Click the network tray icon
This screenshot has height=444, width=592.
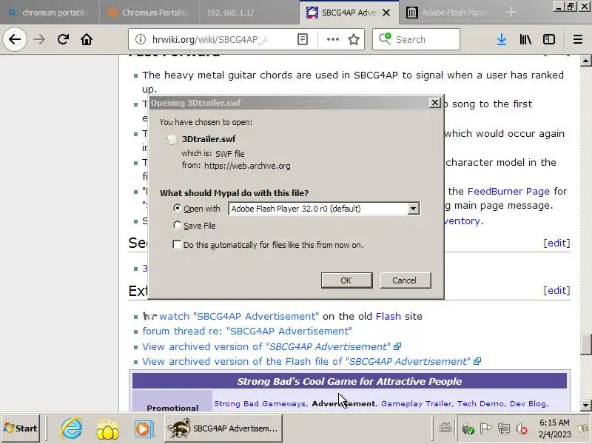pos(504,429)
